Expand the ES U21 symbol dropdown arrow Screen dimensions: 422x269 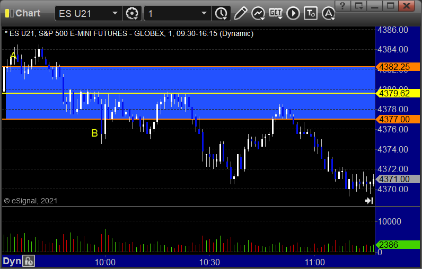(x=115, y=13)
